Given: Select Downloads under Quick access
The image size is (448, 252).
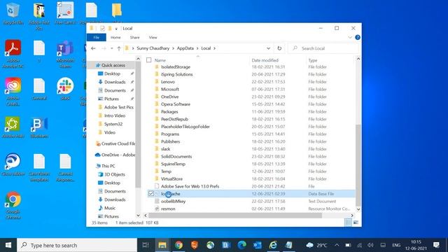Looking at the screenshot, I should click(115, 82).
